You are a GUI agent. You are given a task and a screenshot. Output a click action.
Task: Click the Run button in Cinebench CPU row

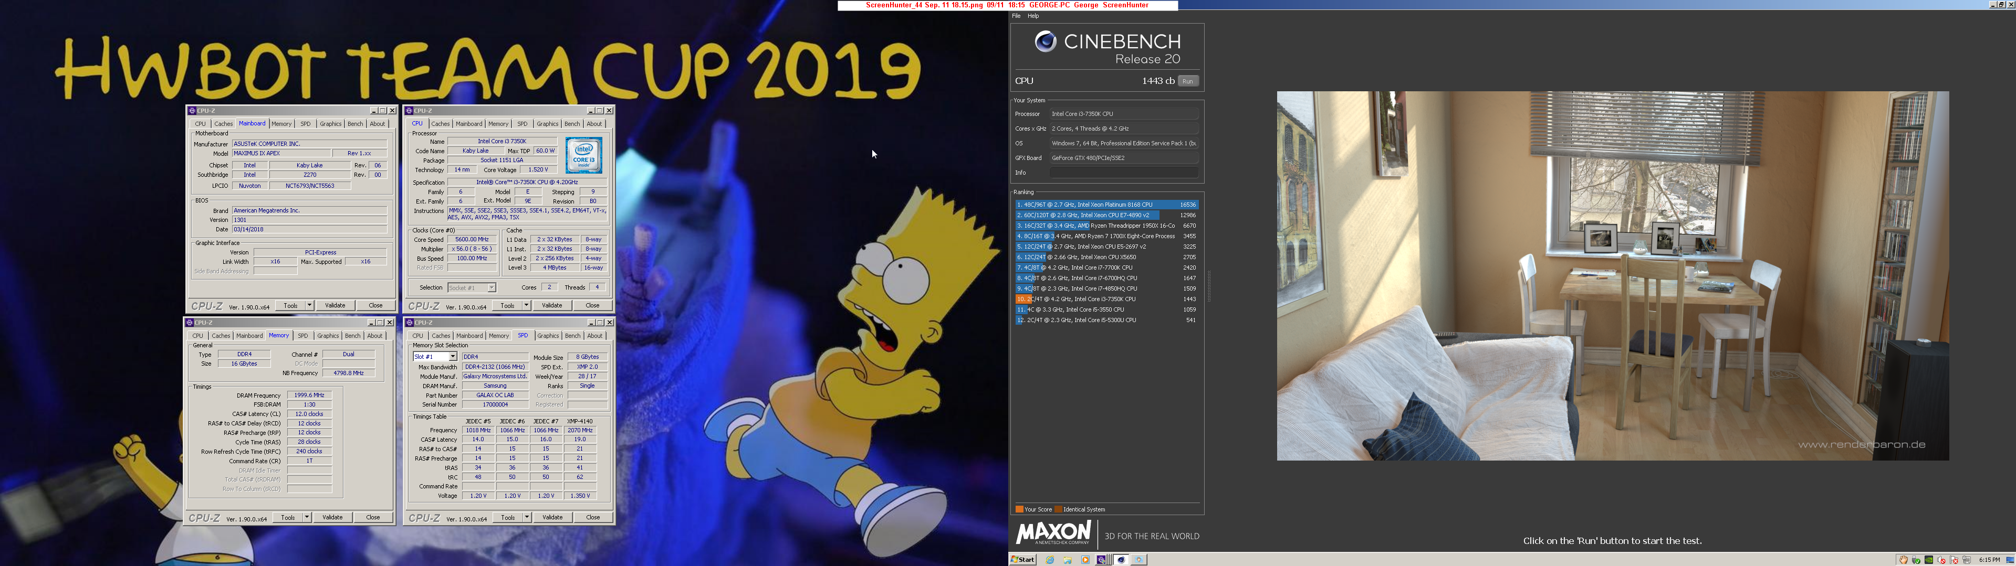pyautogui.click(x=1188, y=81)
